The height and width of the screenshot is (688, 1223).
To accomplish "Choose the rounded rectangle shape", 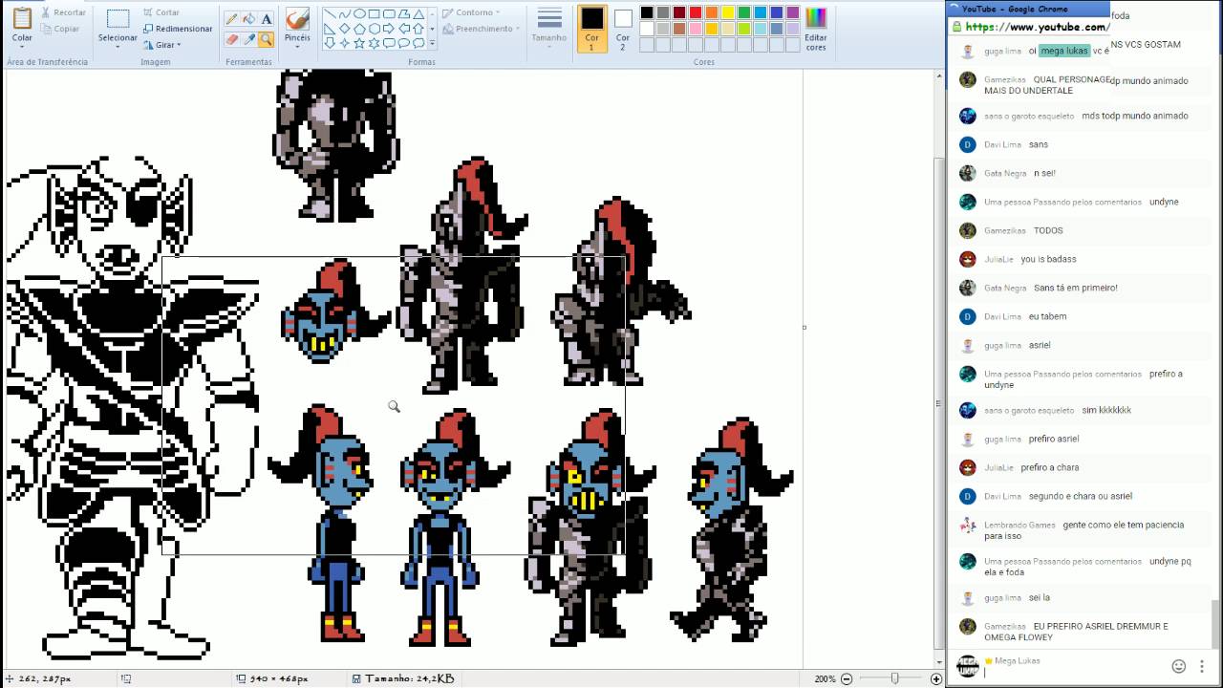I will point(389,13).
